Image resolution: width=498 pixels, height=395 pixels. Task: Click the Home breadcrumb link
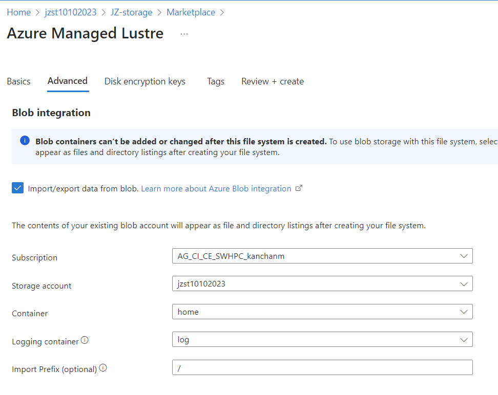point(19,12)
